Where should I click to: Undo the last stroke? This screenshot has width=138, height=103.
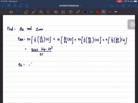click(111, 6)
